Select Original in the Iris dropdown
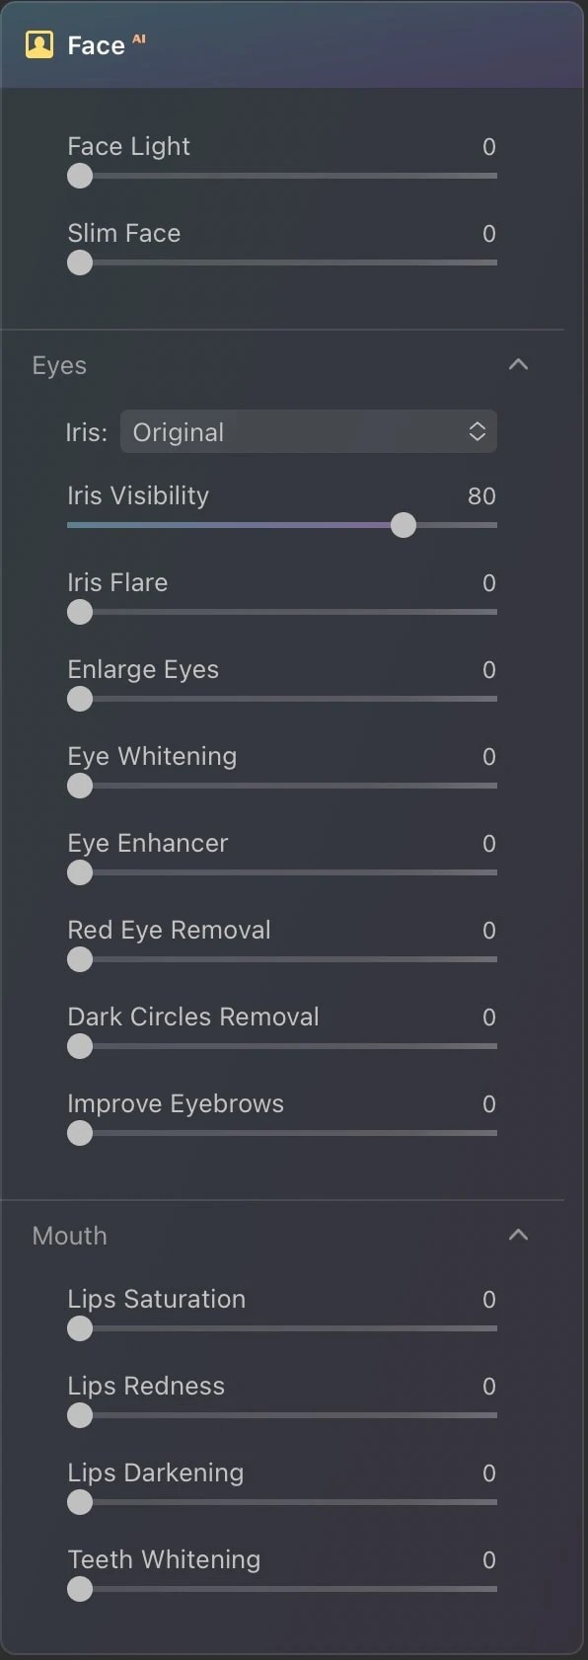Viewport: 588px width, 1660px height. pos(178,431)
